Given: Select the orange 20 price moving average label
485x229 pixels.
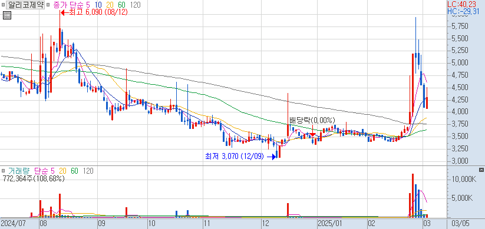Looking at the screenshot, I should (110, 5).
